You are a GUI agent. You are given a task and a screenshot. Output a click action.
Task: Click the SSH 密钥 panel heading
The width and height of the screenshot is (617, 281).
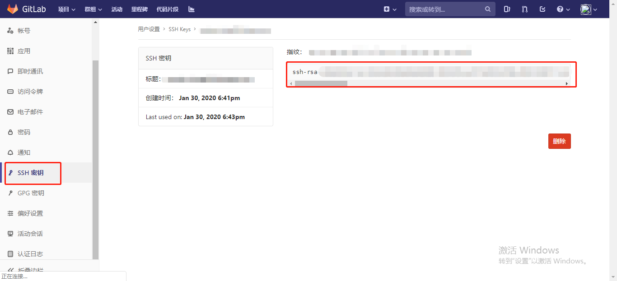pyautogui.click(x=159, y=58)
